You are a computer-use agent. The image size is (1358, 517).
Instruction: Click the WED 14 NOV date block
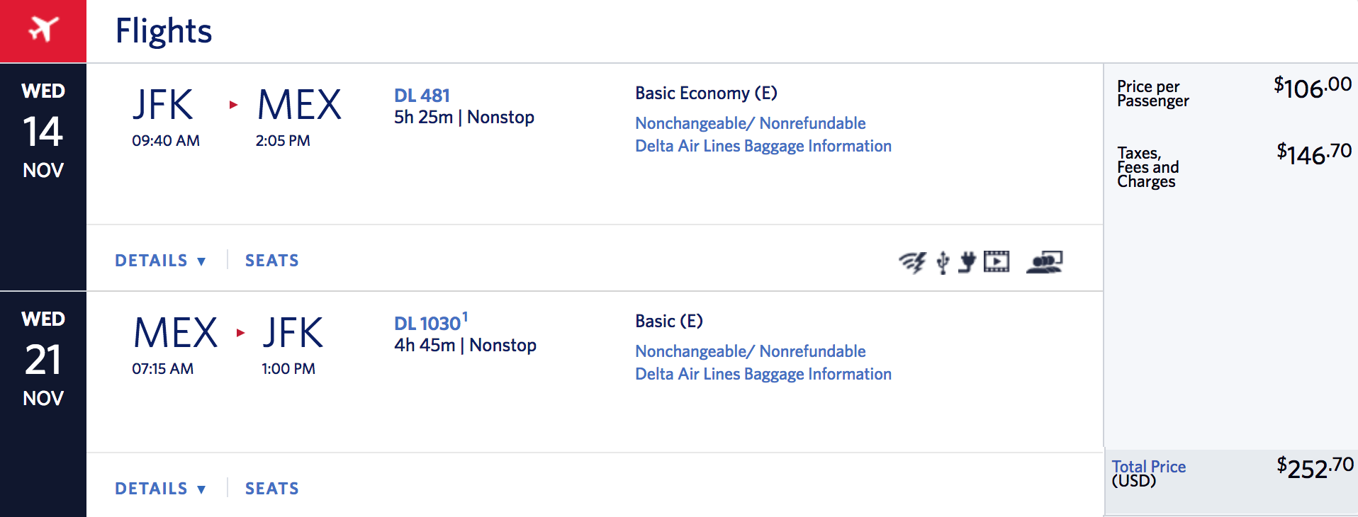[43, 132]
